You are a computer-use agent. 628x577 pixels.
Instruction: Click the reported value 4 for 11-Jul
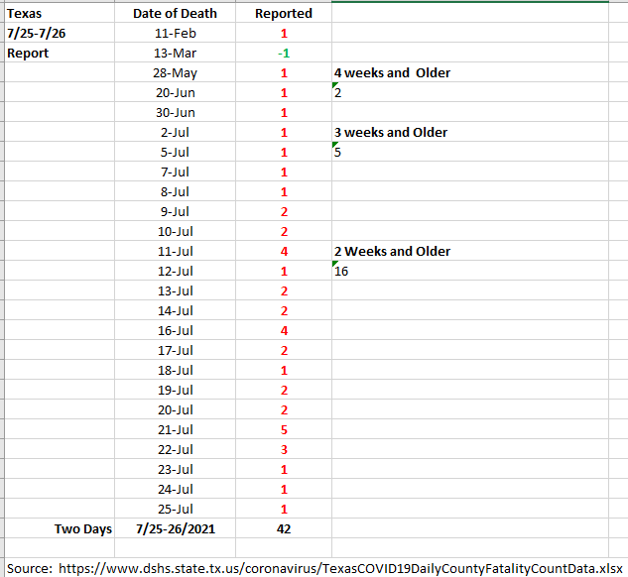tap(284, 251)
